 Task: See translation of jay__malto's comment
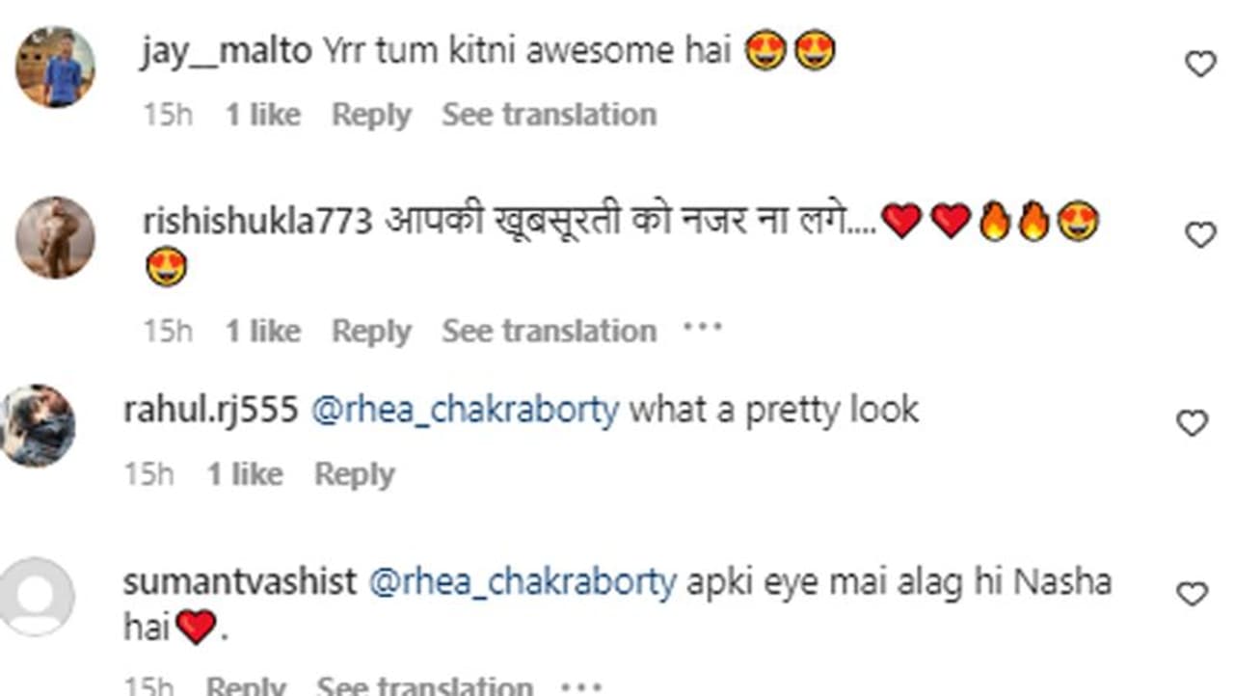point(549,115)
